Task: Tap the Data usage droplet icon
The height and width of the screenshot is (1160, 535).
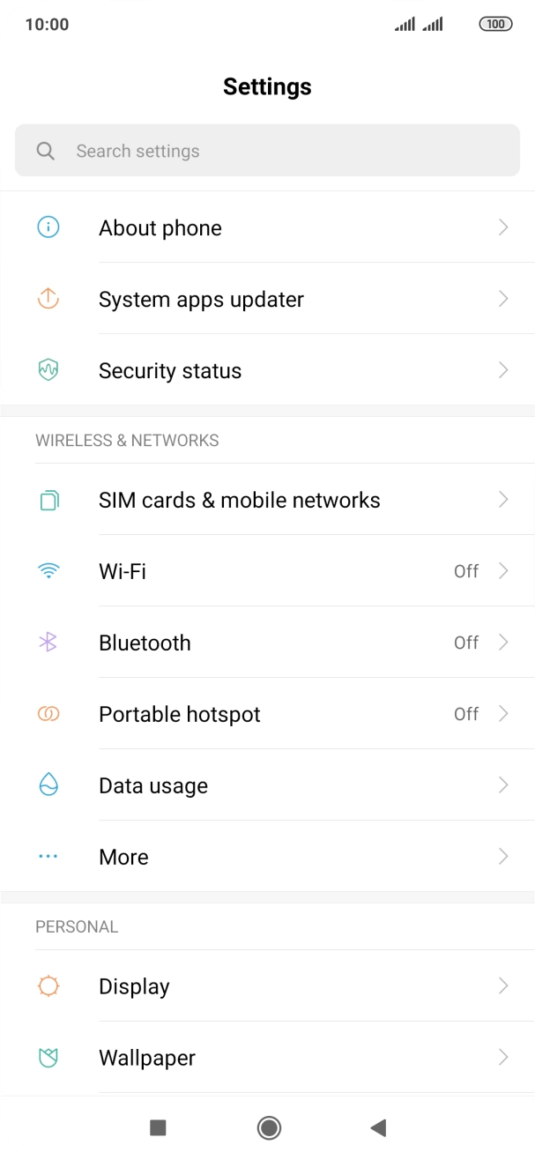Action: (x=48, y=785)
